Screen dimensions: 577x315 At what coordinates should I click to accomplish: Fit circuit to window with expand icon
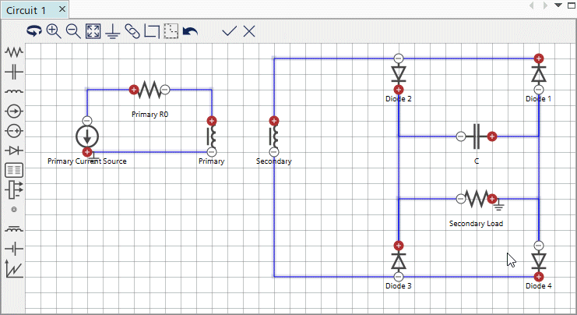click(x=93, y=31)
